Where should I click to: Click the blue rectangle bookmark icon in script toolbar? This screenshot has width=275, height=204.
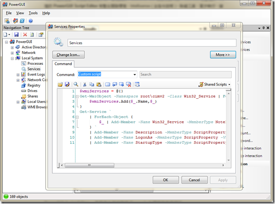[107, 85]
